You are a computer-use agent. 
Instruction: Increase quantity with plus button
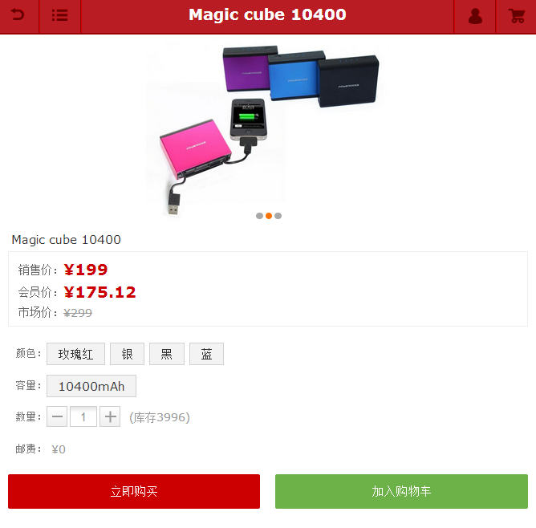point(110,416)
